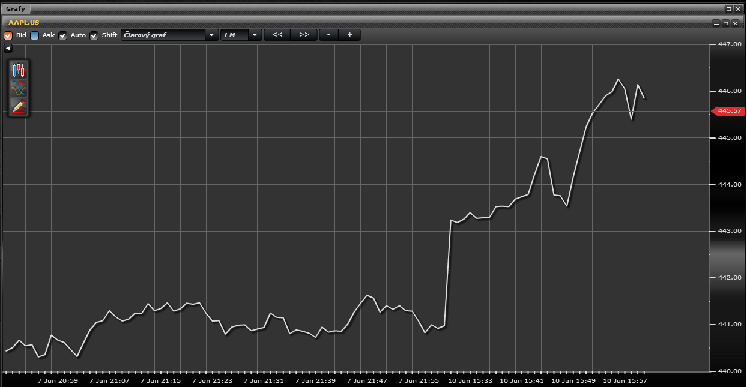Screen dimensions: 747x387
Task: Collapse the chart side toolbar arrow
Action: tap(8, 48)
